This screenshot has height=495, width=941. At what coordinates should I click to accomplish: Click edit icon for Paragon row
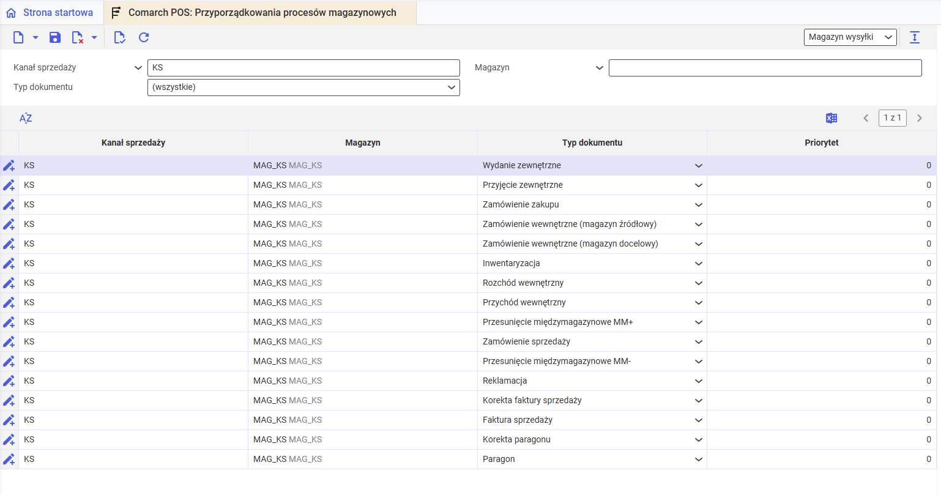click(9, 460)
